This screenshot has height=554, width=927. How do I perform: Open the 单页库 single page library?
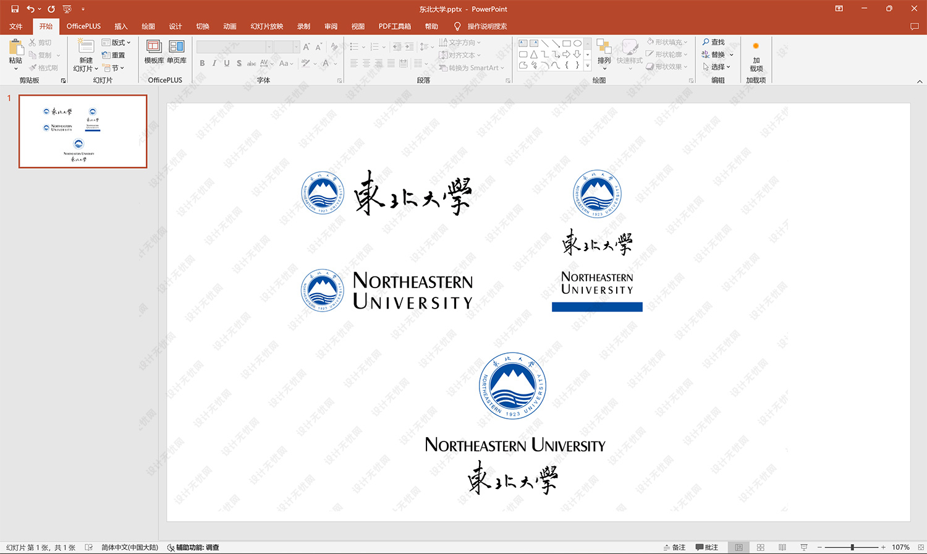(177, 51)
